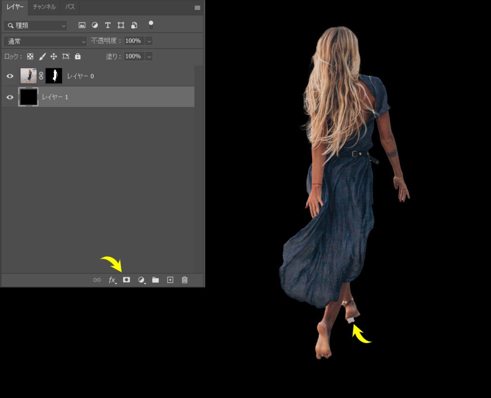Expand the 不透明度 opacity dropdown arrow

coord(149,41)
